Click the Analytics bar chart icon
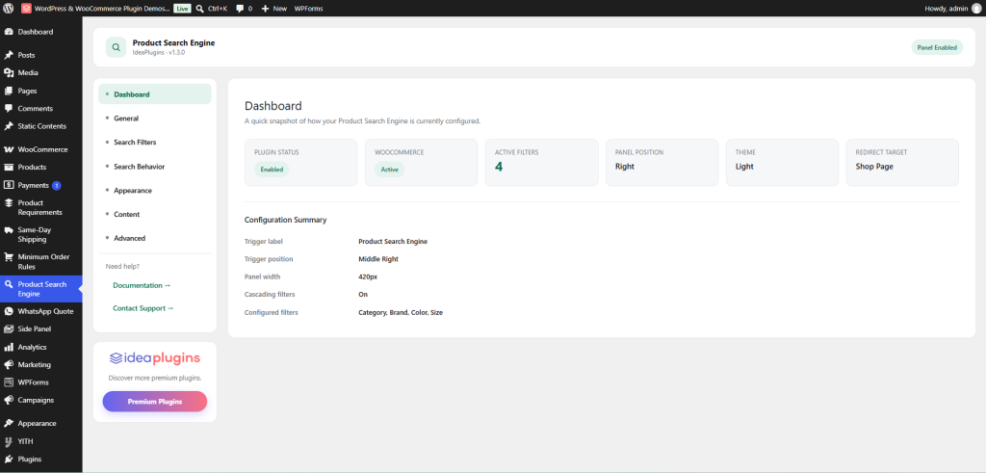The image size is (986, 473). coord(9,347)
